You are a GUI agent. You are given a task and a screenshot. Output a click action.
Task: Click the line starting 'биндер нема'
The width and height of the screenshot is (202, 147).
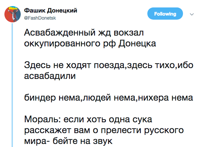click(109, 98)
